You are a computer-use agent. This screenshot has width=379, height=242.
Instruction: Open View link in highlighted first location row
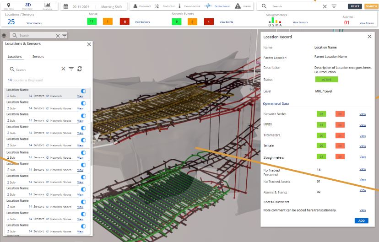[80, 96]
